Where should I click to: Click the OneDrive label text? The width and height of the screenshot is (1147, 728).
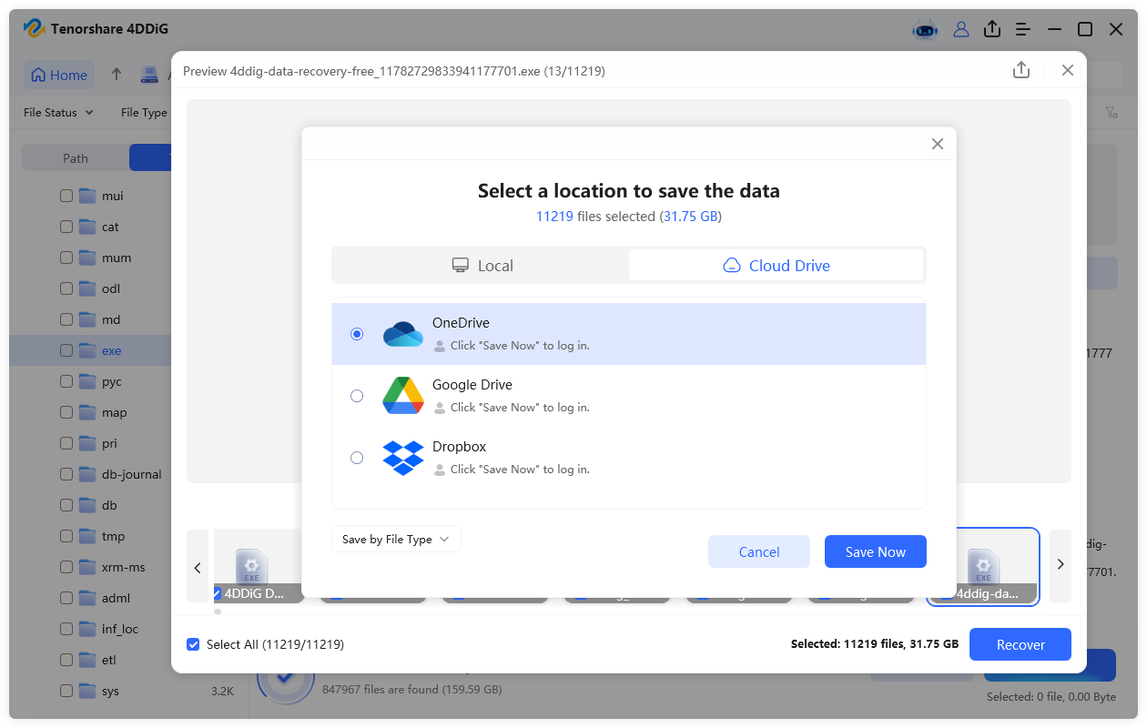(x=461, y=323)
